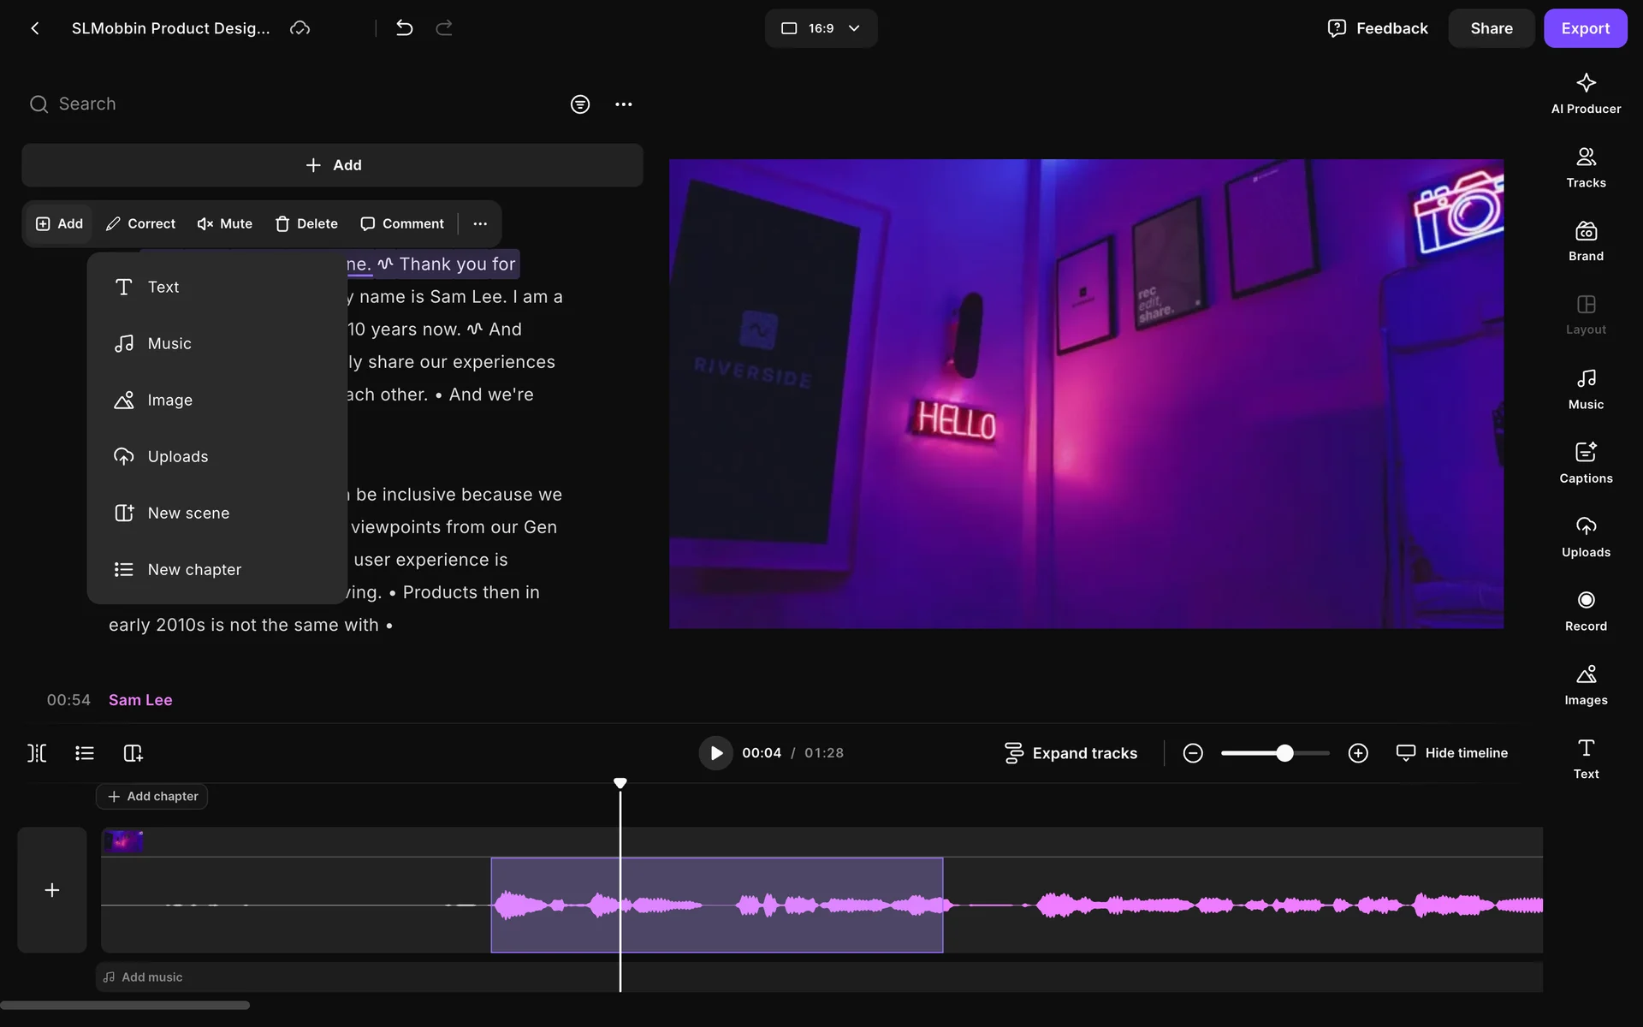Image resolution: width=1643 pixels, height=1027 pixels.
Task: Open the 16:9 aspect ratio dropdown
Action: [x=821, y=28]
